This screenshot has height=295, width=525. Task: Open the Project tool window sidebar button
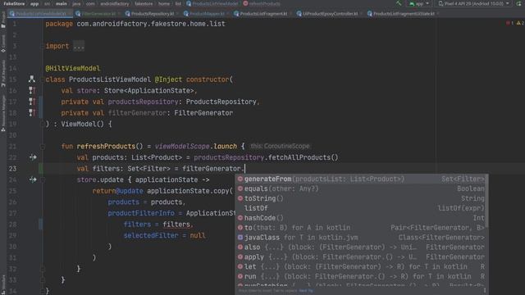[3, 20]
